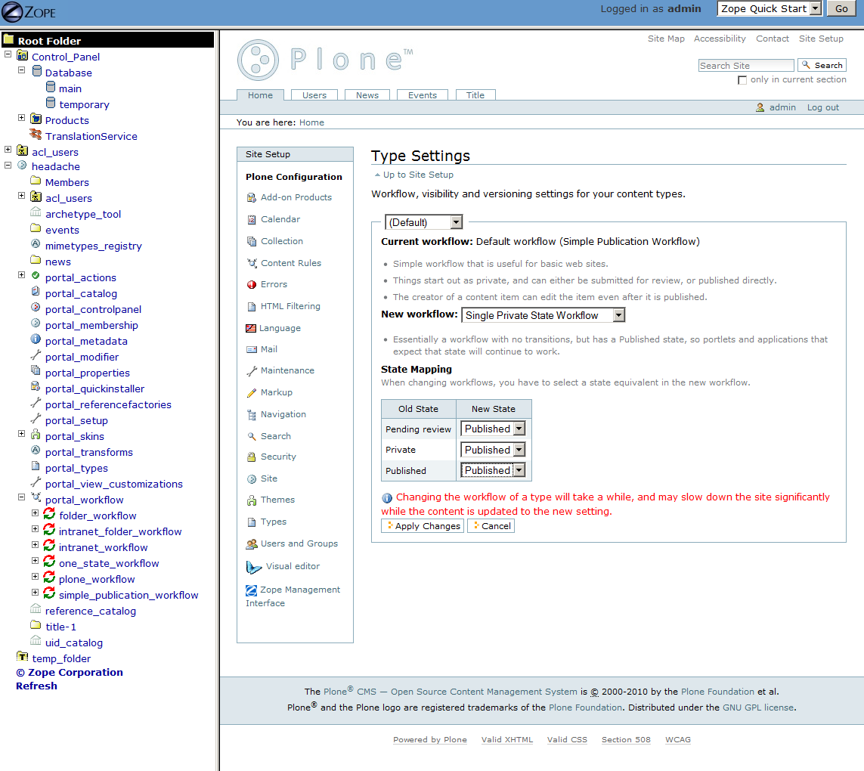Click the Search button

(822, 66)
